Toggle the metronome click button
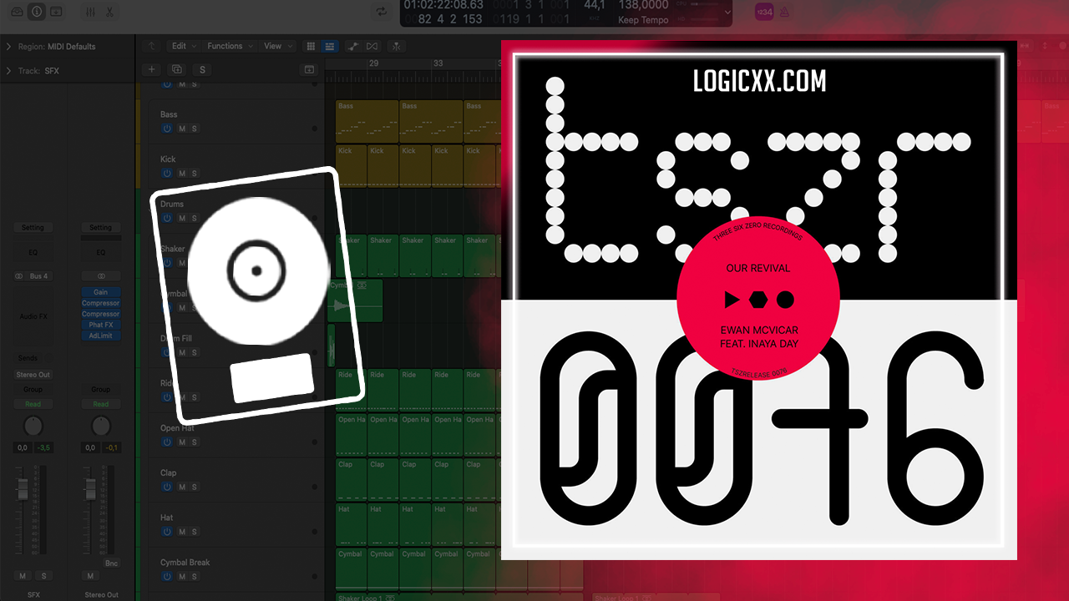The width and height of the screenshot is (1069, 601). pyautogui.click(x=785, y=12)
